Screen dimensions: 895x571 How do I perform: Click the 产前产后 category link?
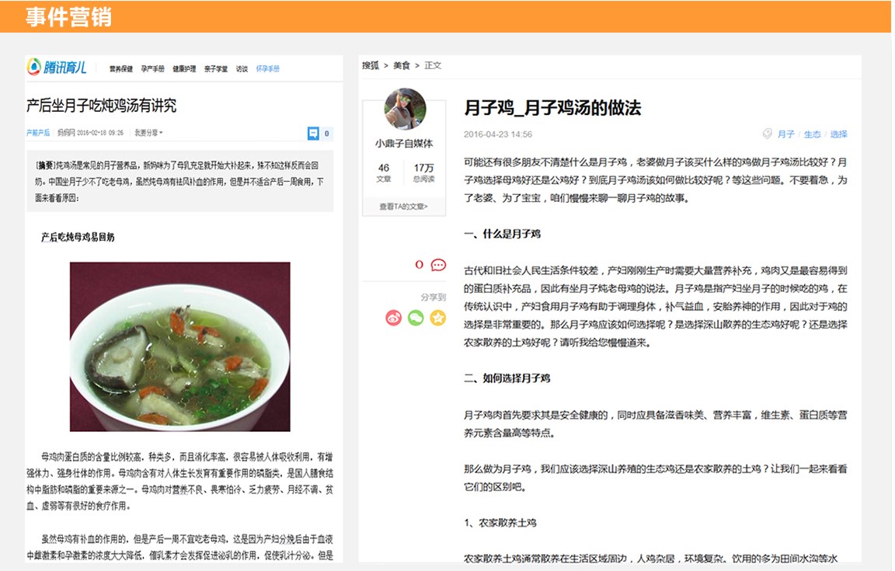[37, 133]
